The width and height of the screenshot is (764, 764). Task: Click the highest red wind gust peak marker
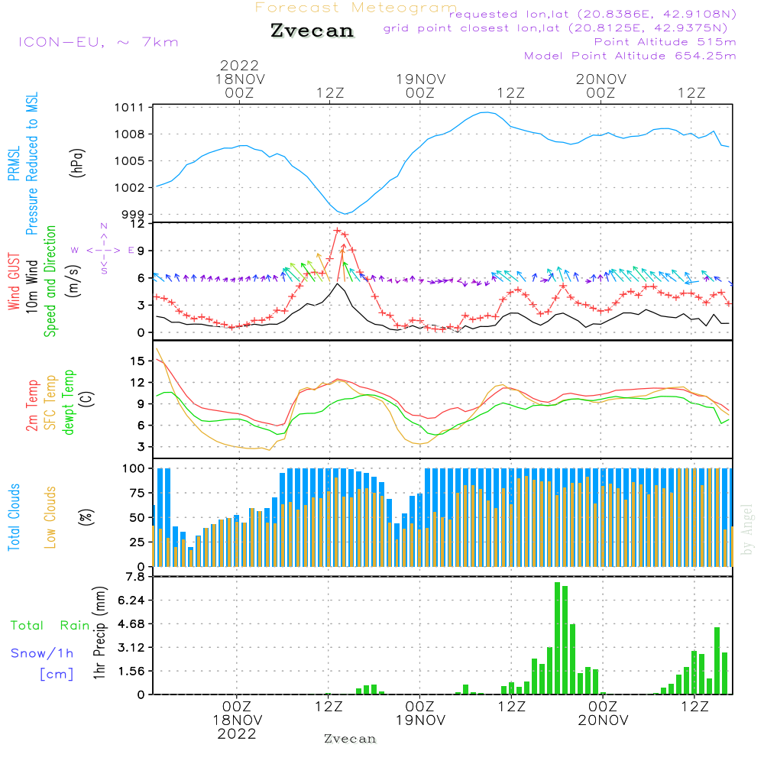pyautogui.click(x=337, y=230)
